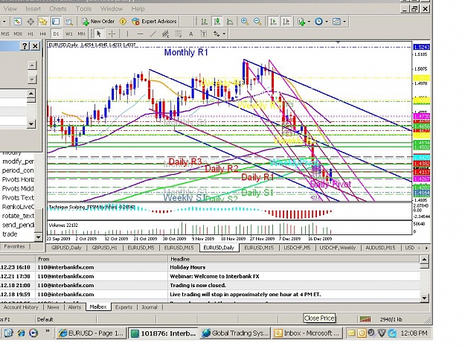Select the W1 timeframe
The width and height of the screenshot is (465, 349).
[x=68, y=33]
